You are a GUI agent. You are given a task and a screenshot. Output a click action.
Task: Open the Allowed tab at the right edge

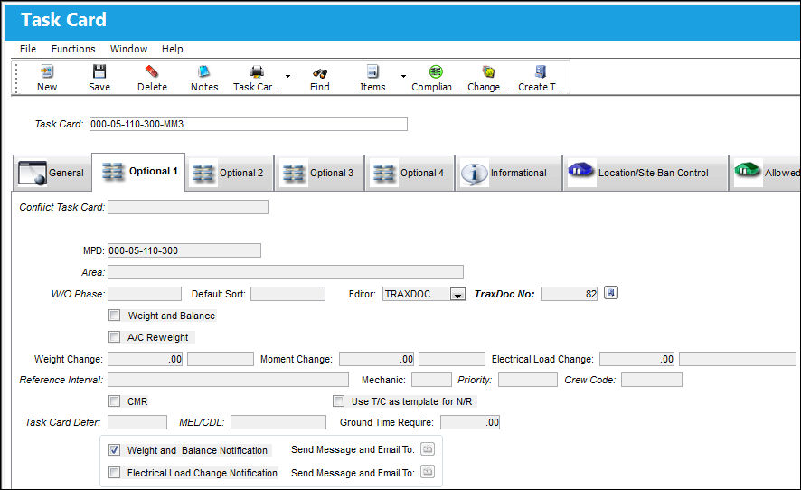pyautogui.click(x=765, y=173)
